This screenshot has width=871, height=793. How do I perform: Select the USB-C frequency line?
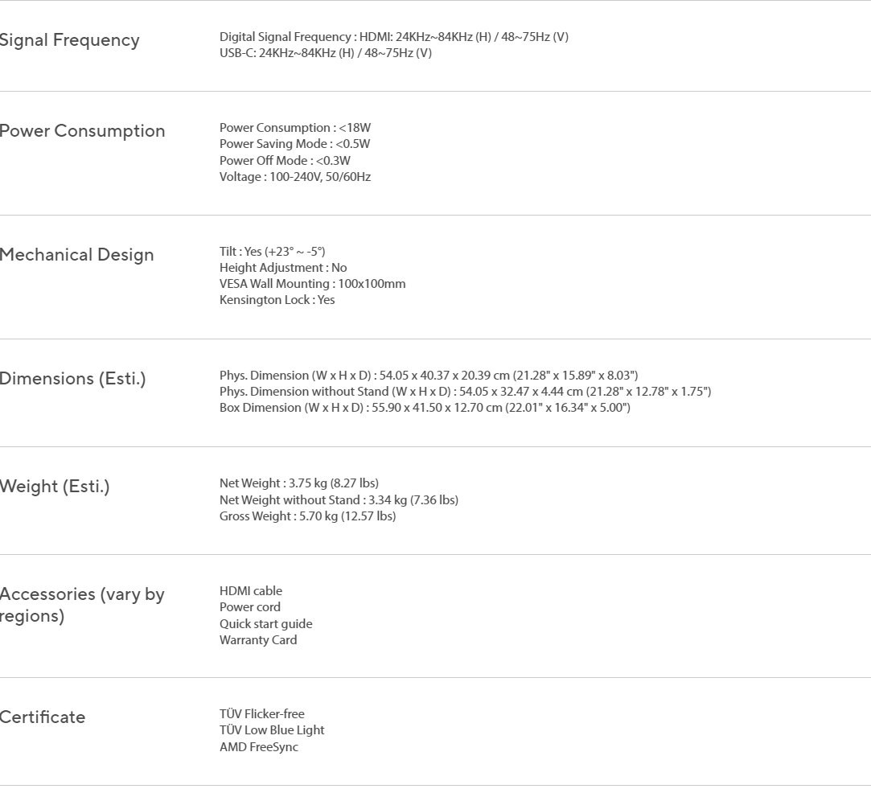326,53
